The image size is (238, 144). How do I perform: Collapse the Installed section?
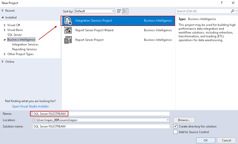click(x=3, y=17)
